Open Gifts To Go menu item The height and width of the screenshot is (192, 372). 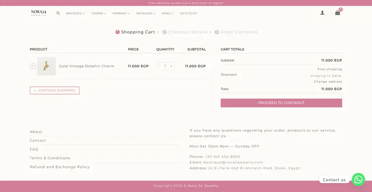[x=188, y=13]
